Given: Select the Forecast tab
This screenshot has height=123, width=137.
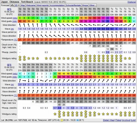Looking at the screenshot, I should pos(5,5).
